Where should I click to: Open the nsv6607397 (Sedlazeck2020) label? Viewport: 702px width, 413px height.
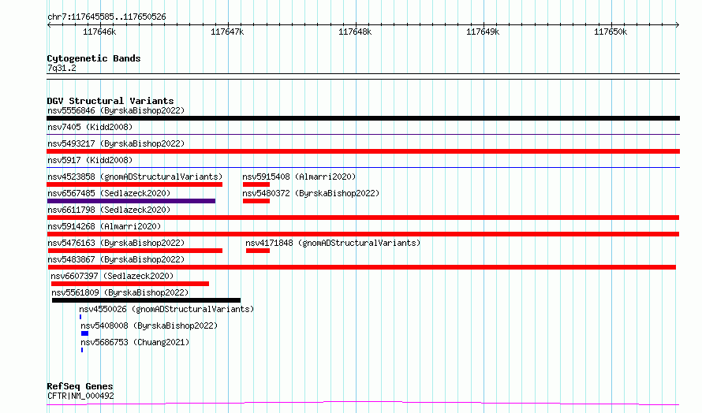pos(112,276)
